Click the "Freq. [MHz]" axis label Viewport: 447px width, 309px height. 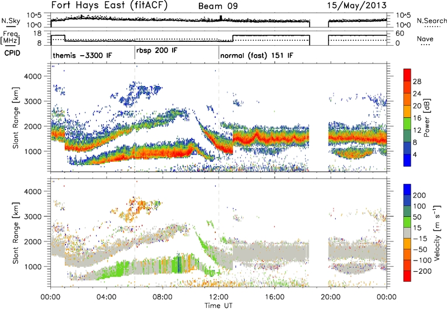click(x=11, y=37)
